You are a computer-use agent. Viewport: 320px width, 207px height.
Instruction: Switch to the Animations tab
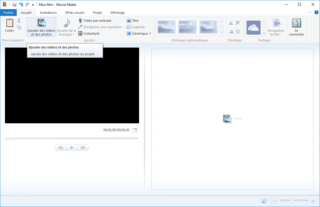pyautogui.click(x=48, y=13)
